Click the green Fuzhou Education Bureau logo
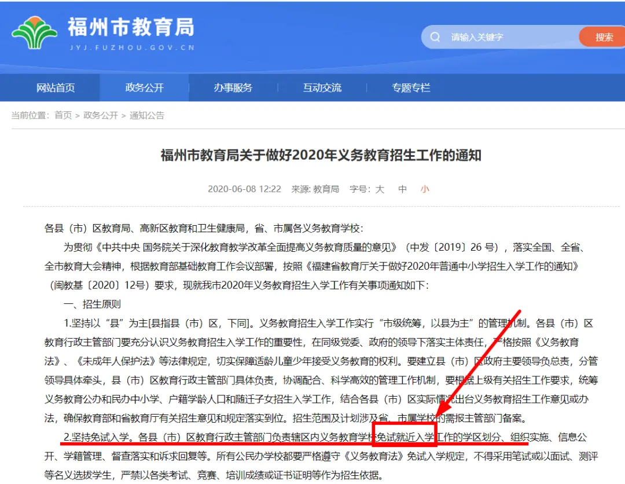 coord(35,32)
